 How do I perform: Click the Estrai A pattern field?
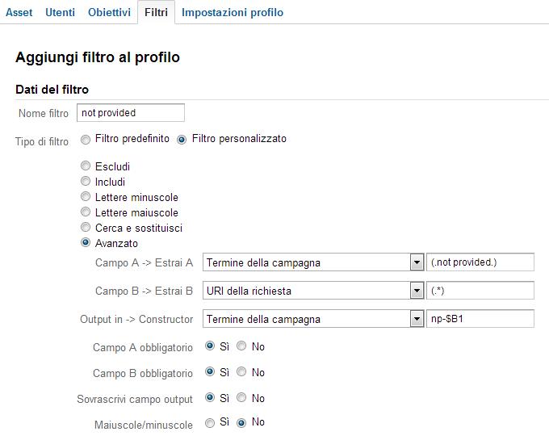pos(480,262)
